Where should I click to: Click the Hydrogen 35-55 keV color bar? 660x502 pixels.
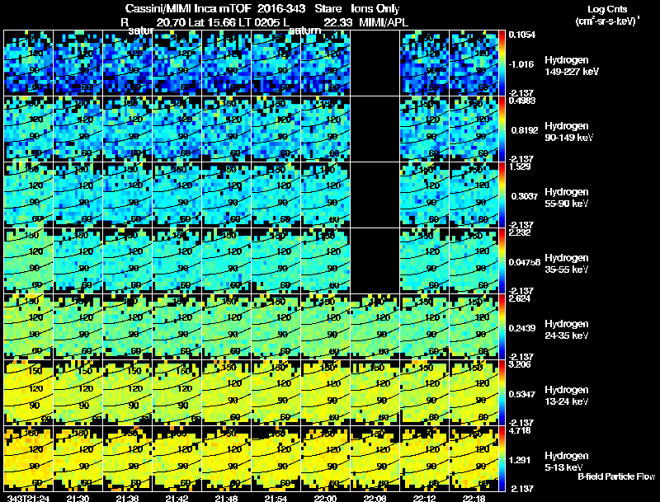502,260
